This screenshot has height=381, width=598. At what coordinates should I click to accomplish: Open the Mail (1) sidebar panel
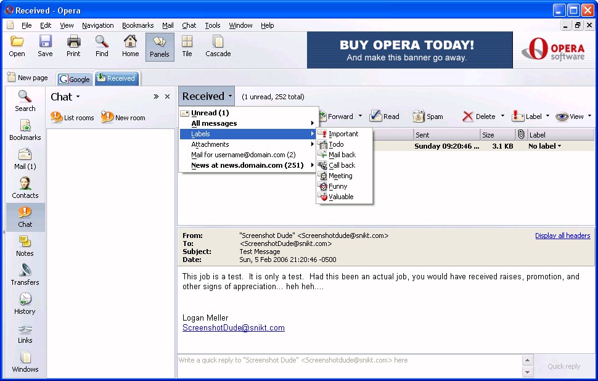(25, 159)
